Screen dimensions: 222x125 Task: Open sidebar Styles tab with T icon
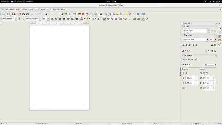[220, 36]
